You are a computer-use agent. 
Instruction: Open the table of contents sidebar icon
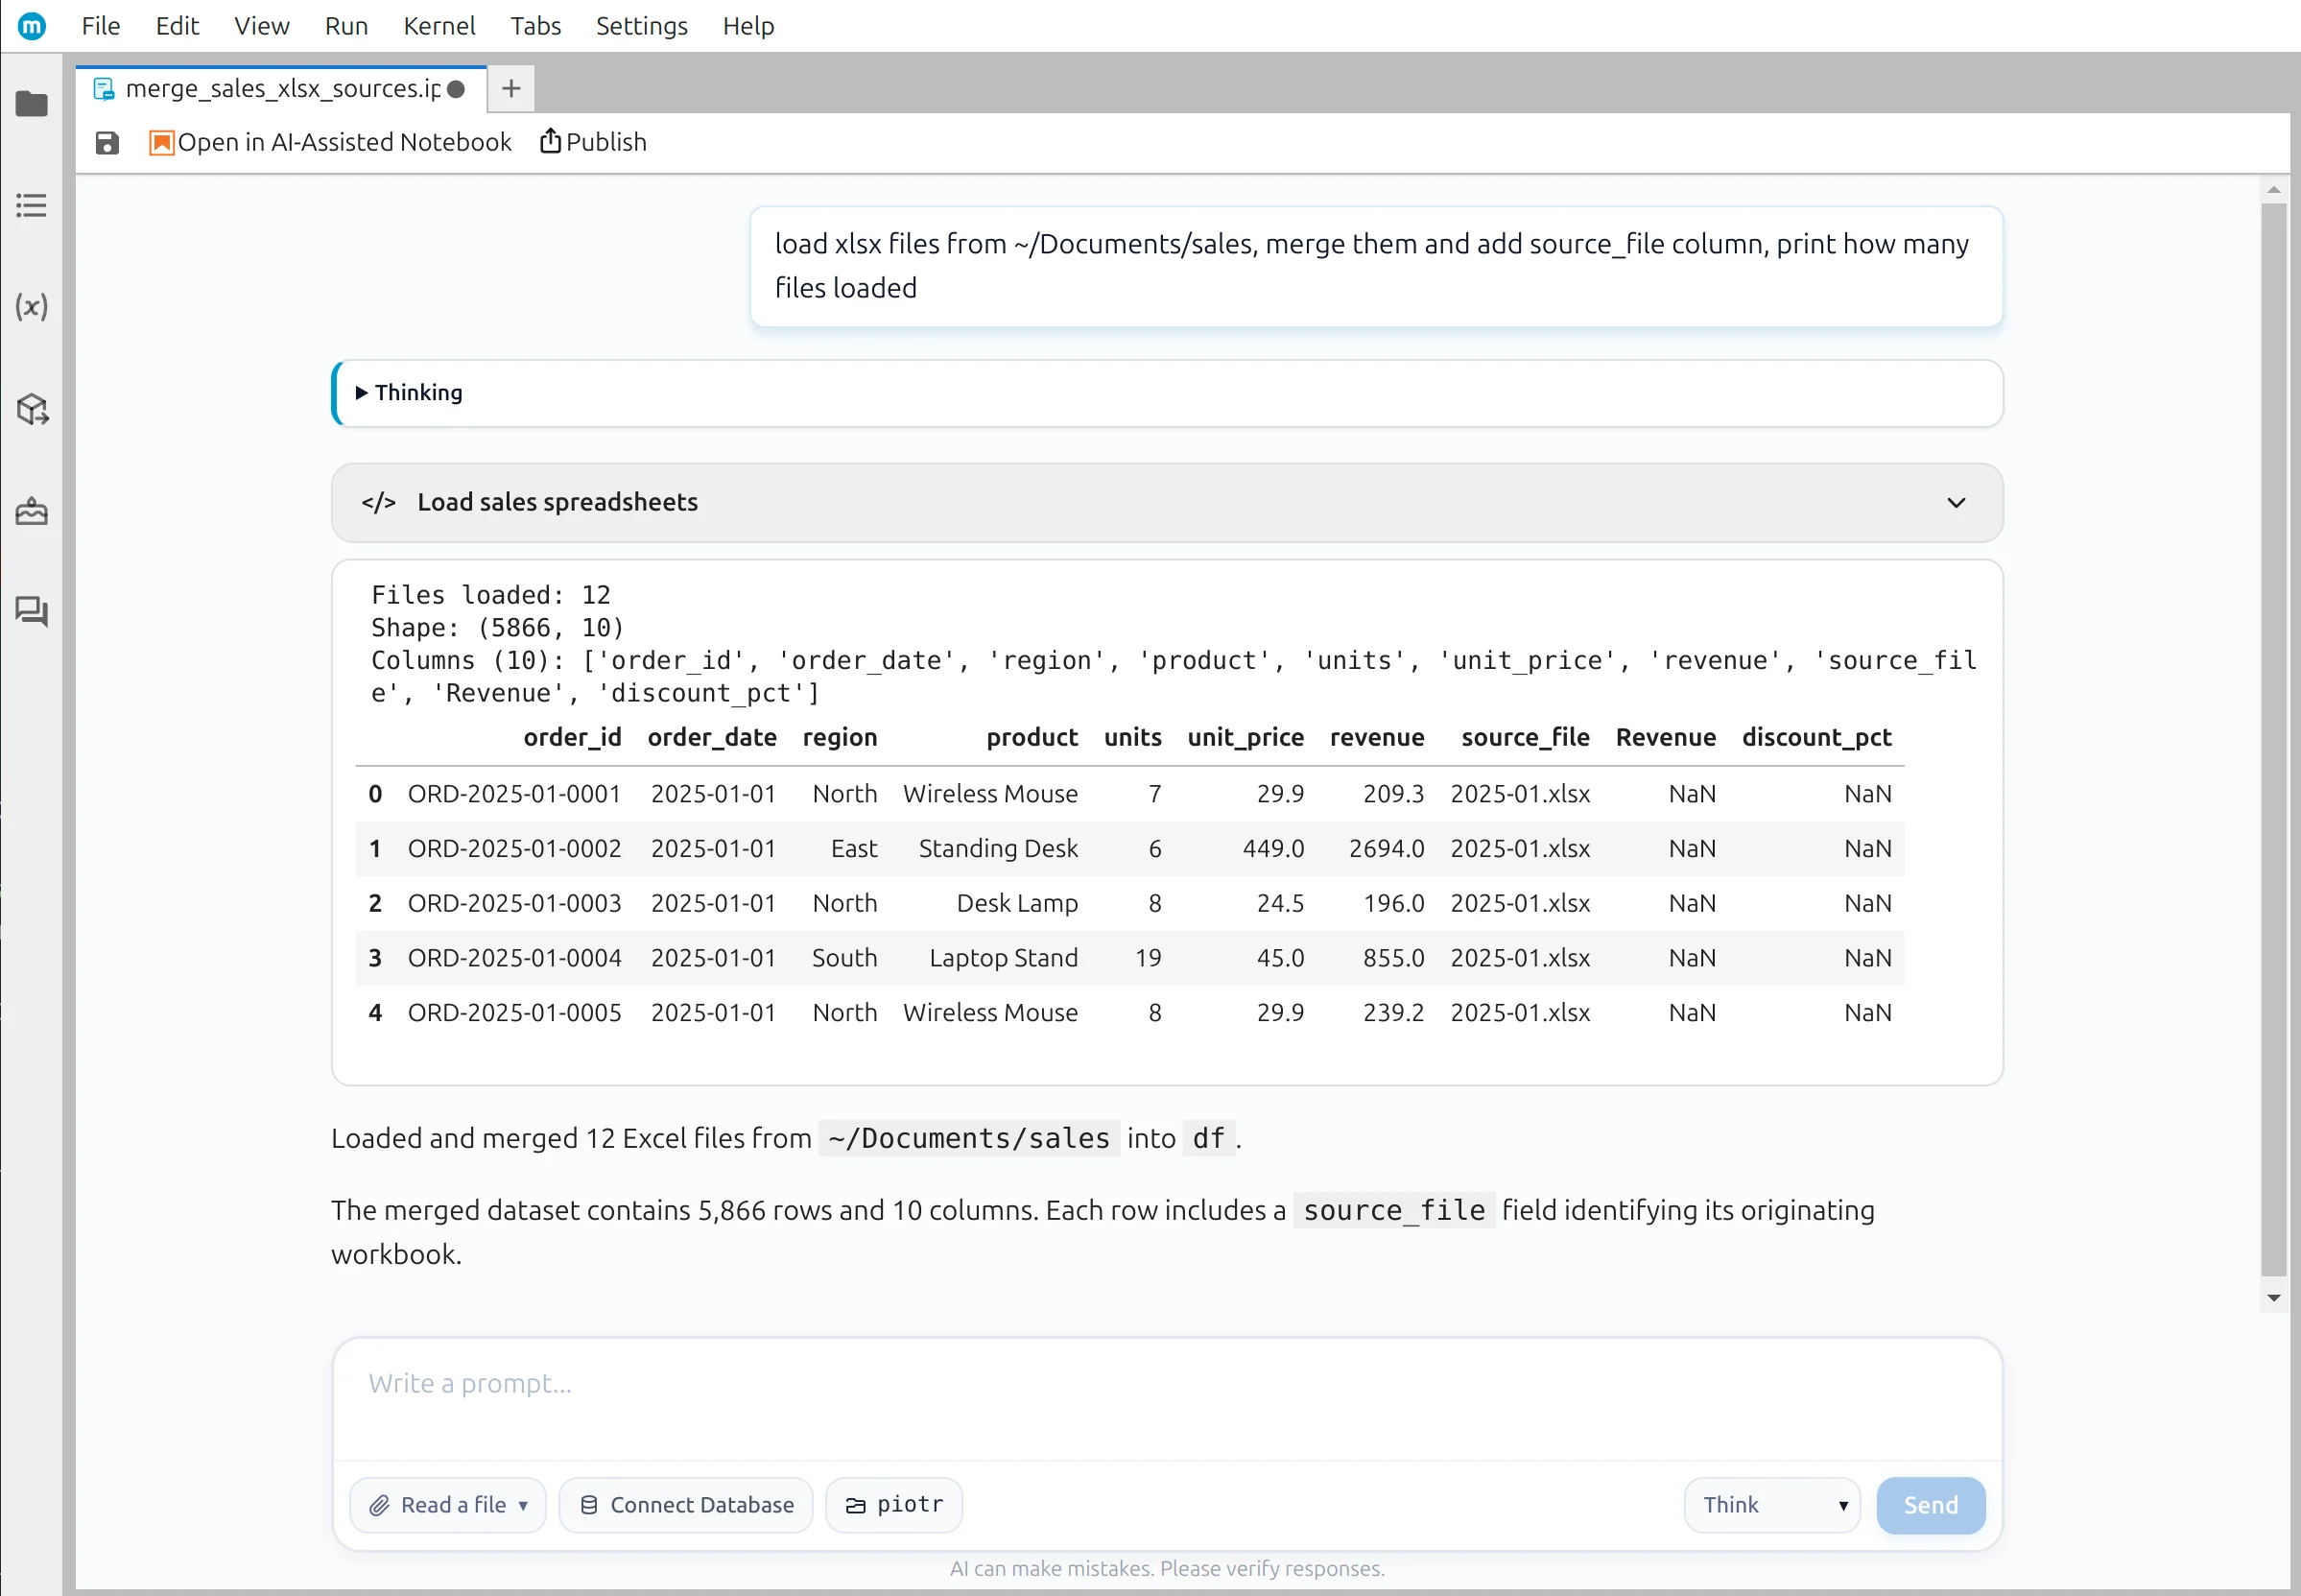(x=31, y=205)
